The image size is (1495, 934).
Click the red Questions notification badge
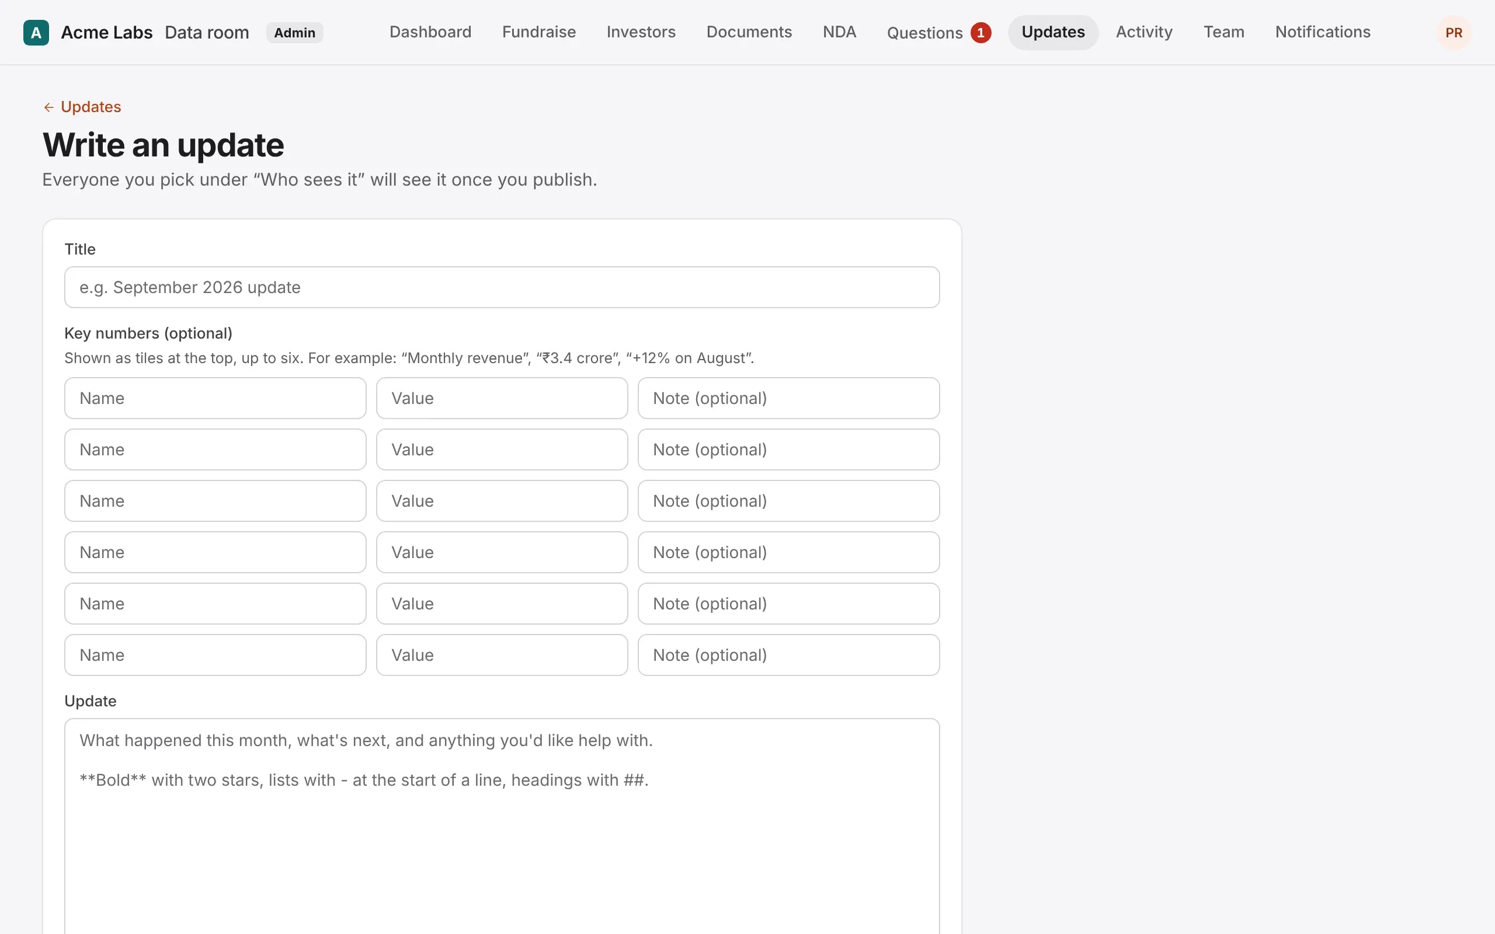(981, 33)
